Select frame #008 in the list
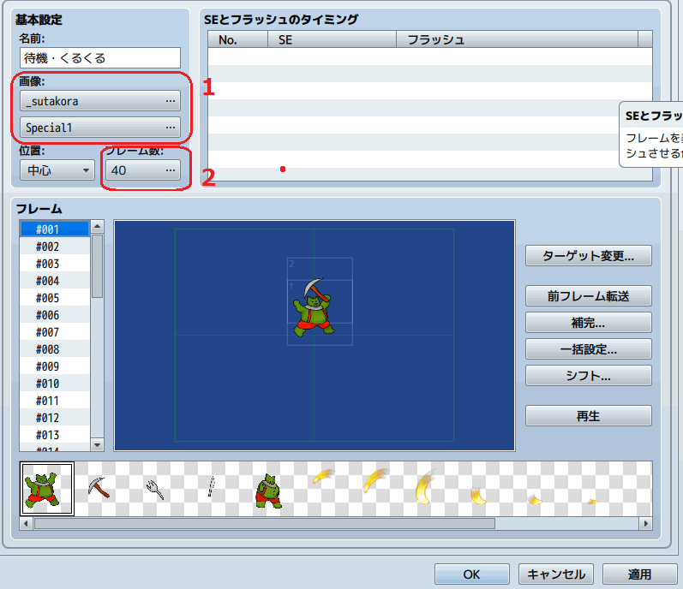This screenshot has height=589, width=683. click(55, 349)
